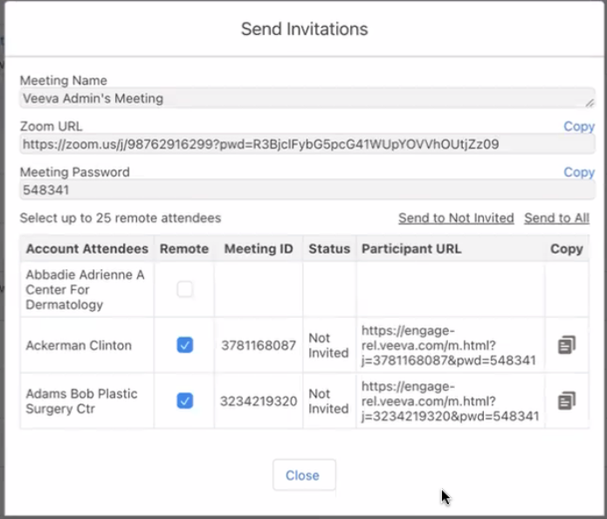Click Meeting ID 3234219320 cell

coord(259,401)
